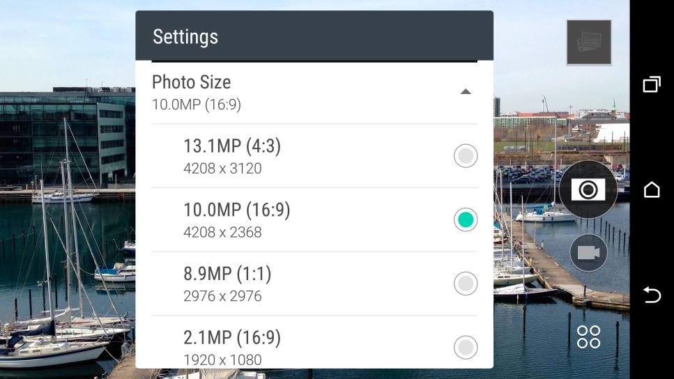Choose the 2.1MP (16:9) radio button
Screen dimensions: 674x379
(x=466, y=346)
